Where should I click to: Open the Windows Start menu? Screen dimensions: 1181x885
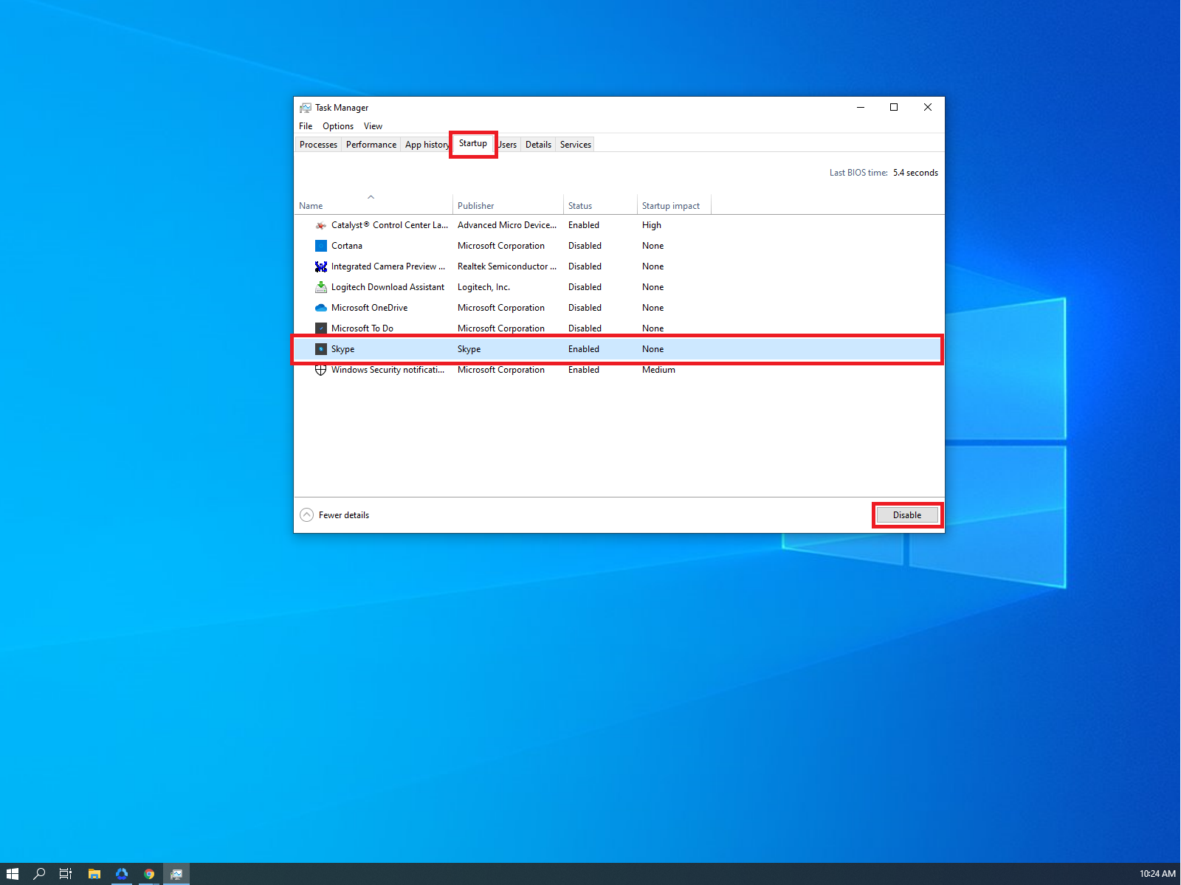[x=12, y=873]
